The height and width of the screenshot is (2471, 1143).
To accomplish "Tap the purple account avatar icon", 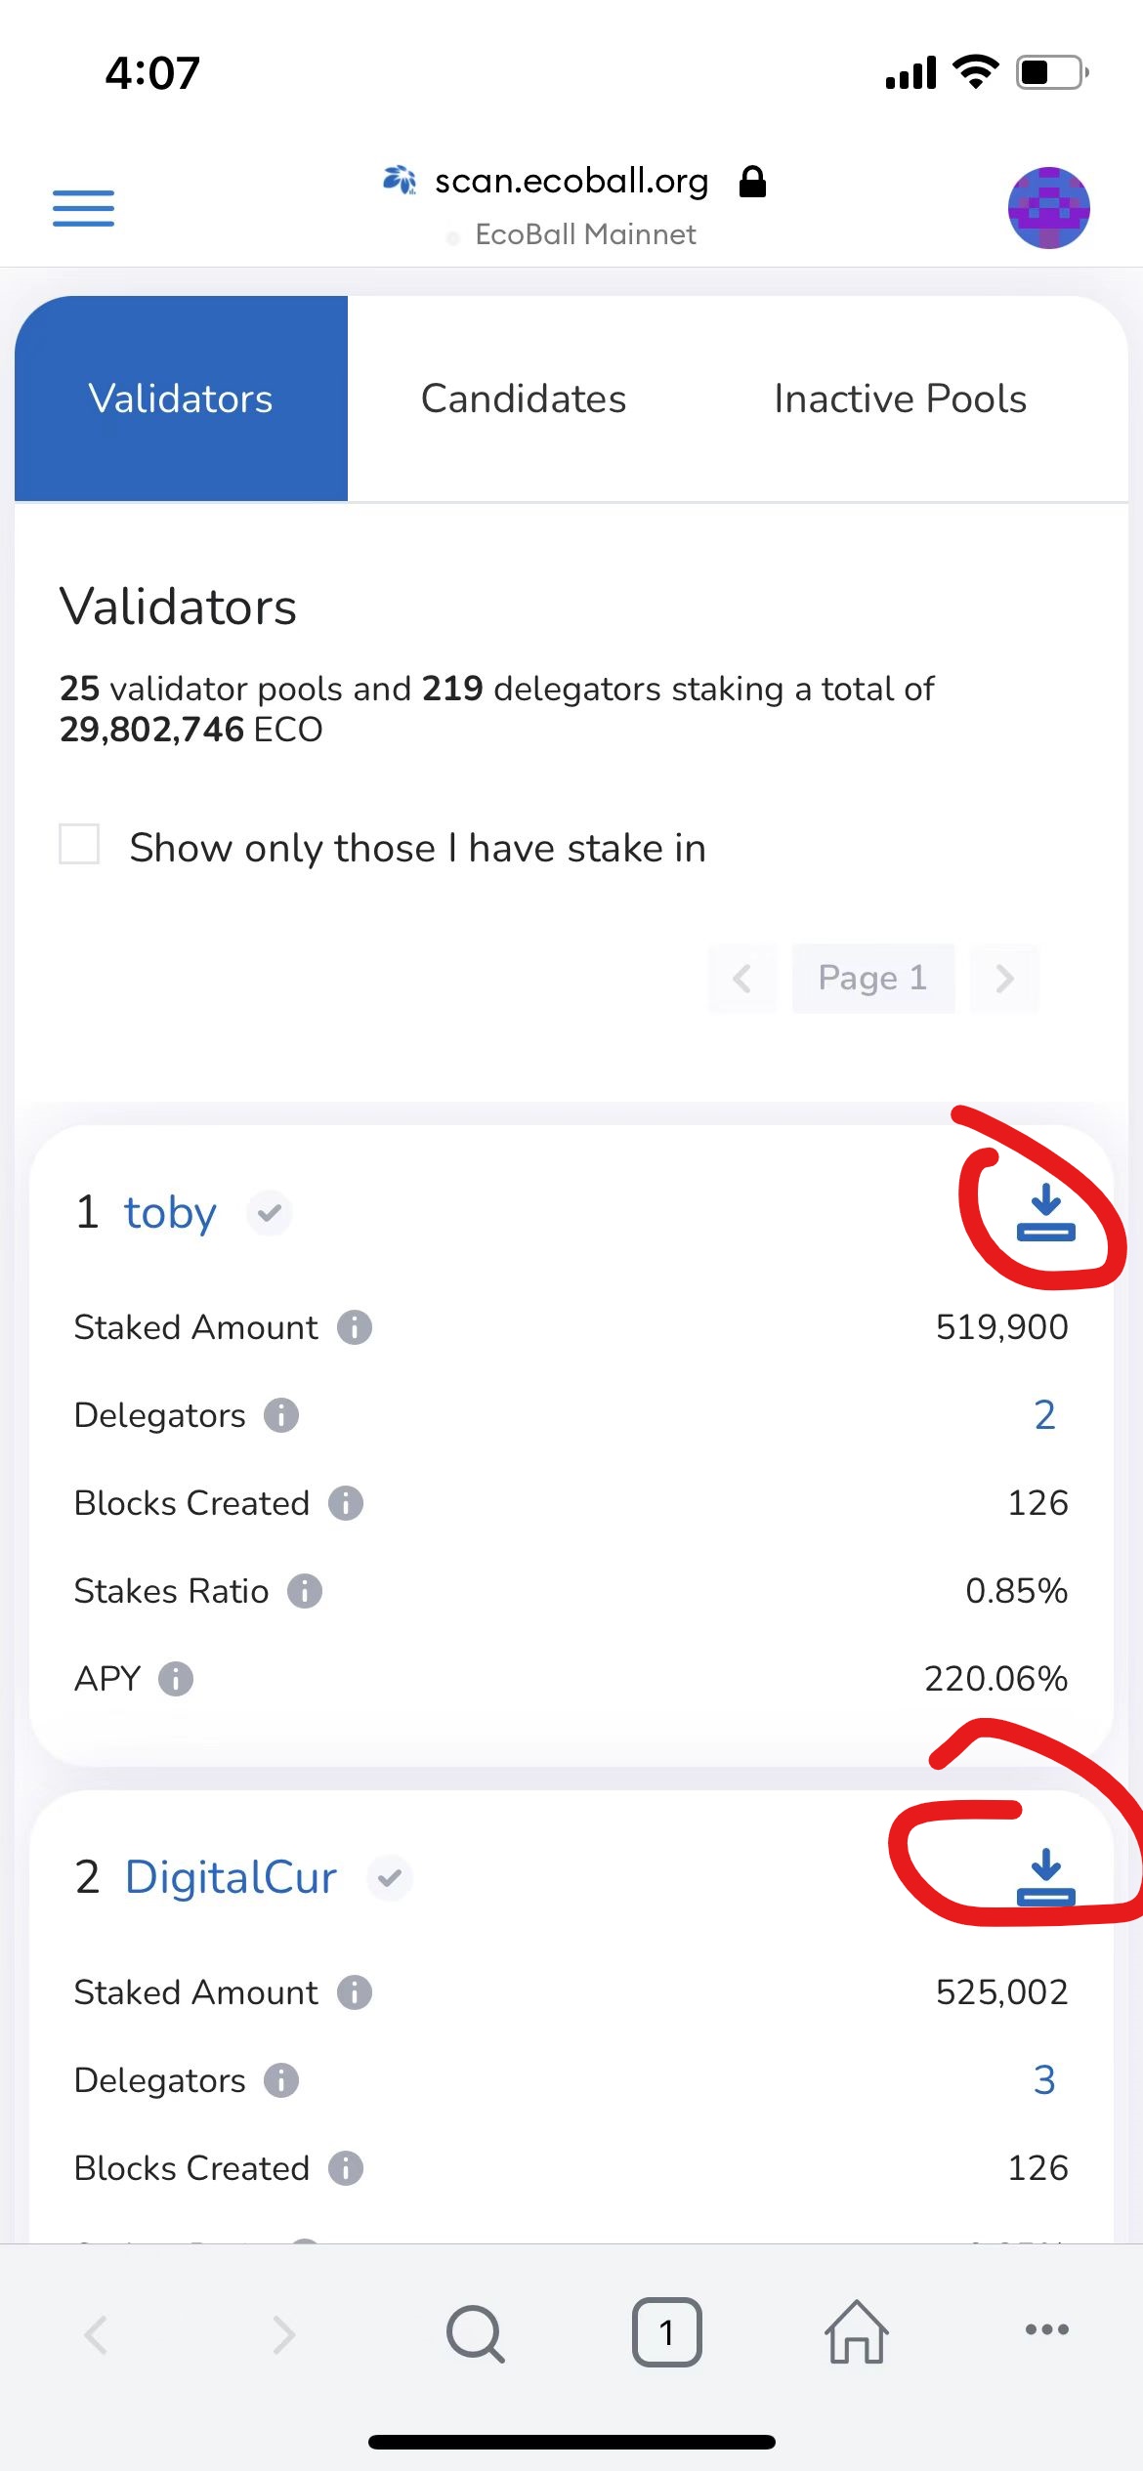I will [x=1048, y=208].
